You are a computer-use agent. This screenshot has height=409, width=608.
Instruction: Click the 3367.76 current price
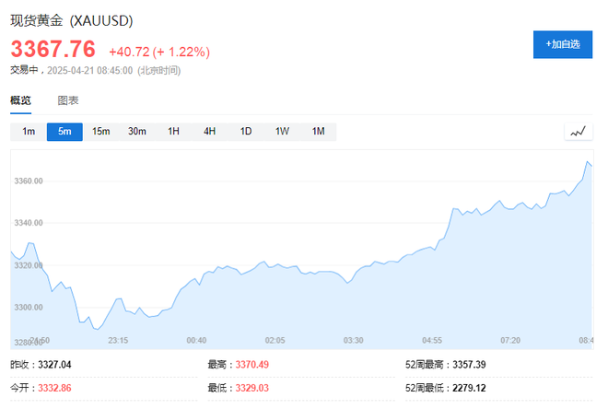click(x=53, y=49)
